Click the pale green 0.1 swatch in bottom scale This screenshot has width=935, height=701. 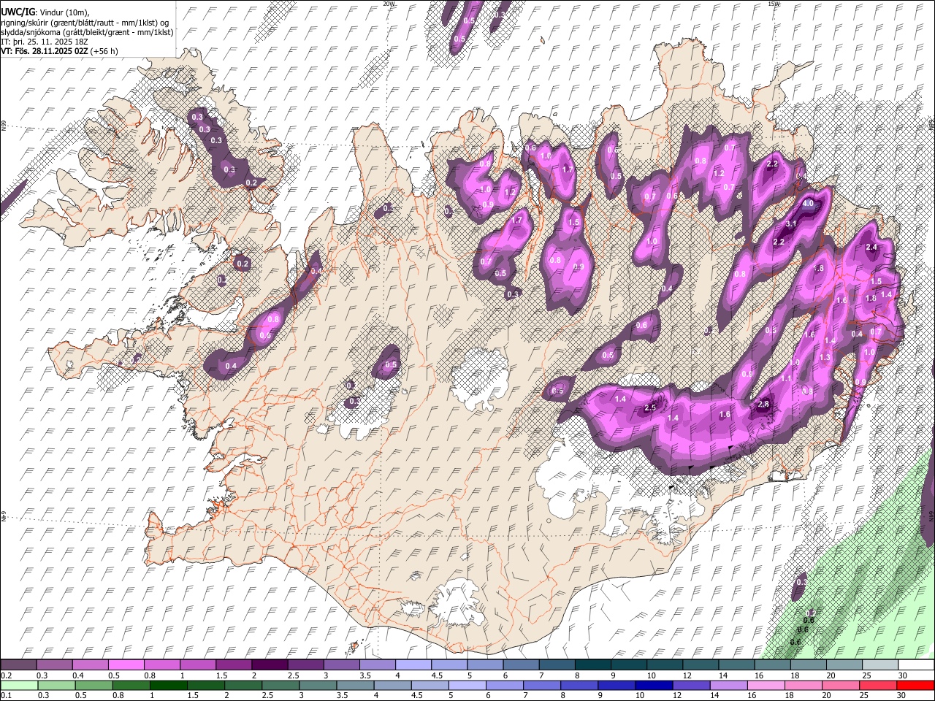pos(18,685)
